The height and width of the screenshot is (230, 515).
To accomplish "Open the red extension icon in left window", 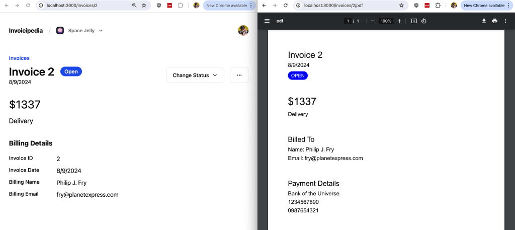I will [169, 6].
